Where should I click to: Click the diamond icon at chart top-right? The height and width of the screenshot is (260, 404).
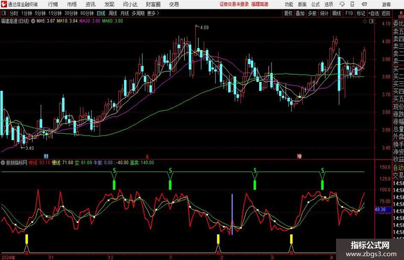[365, 21]
